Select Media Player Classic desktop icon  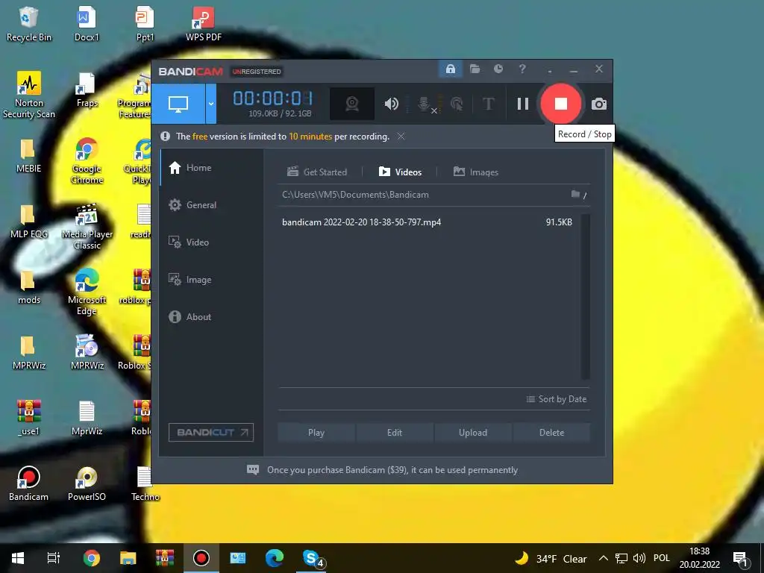pyautogui.click(x=87, y=227)
